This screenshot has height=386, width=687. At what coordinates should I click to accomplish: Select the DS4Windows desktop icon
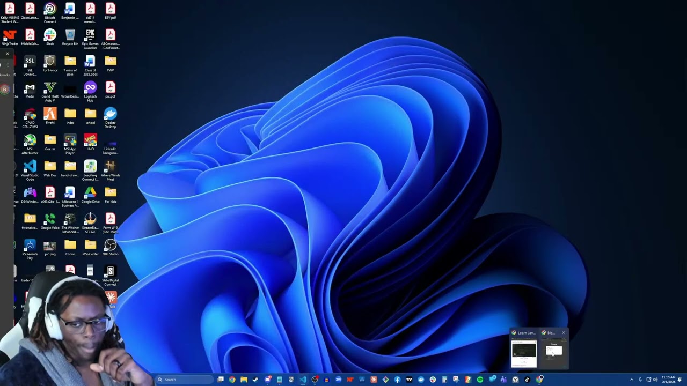(x=30, y=195)
